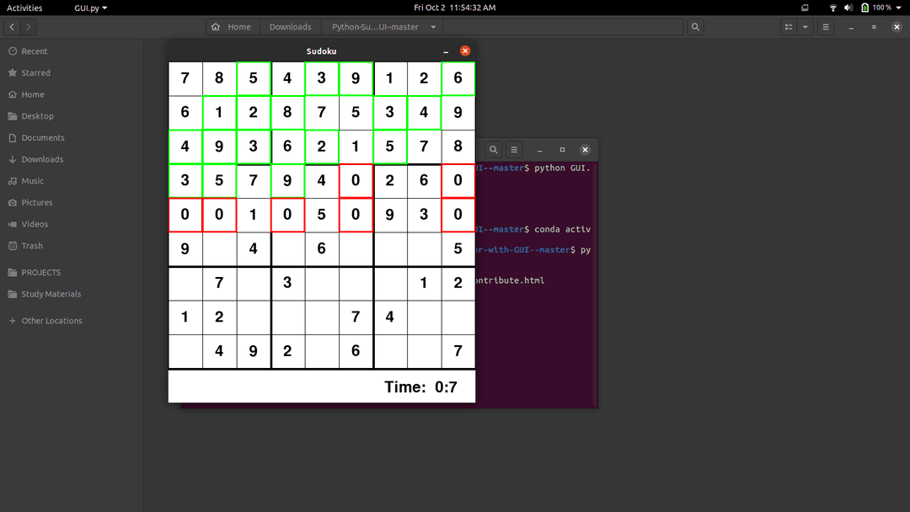The image size is (910, 512).
Task: Open search in the file manager toolbar
Action: [x=695, y=26]
